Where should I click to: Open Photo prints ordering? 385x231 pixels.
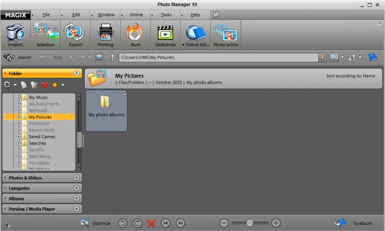coord(226,35)
